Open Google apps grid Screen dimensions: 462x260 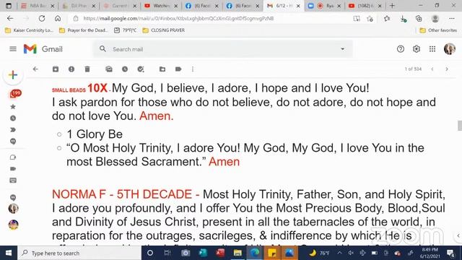click(432, 49)
